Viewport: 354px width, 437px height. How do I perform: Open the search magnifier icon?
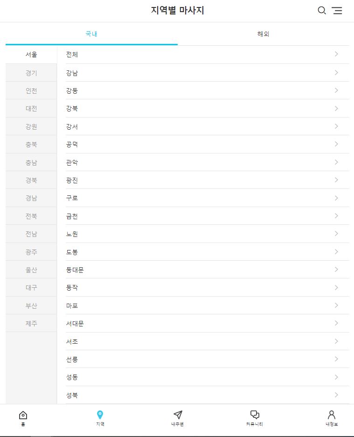coord(322,11)
